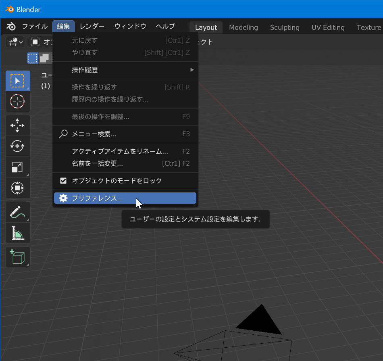383x361 pixels.
Task: Open the ヘルプ menu
Action: pos(165,26)
